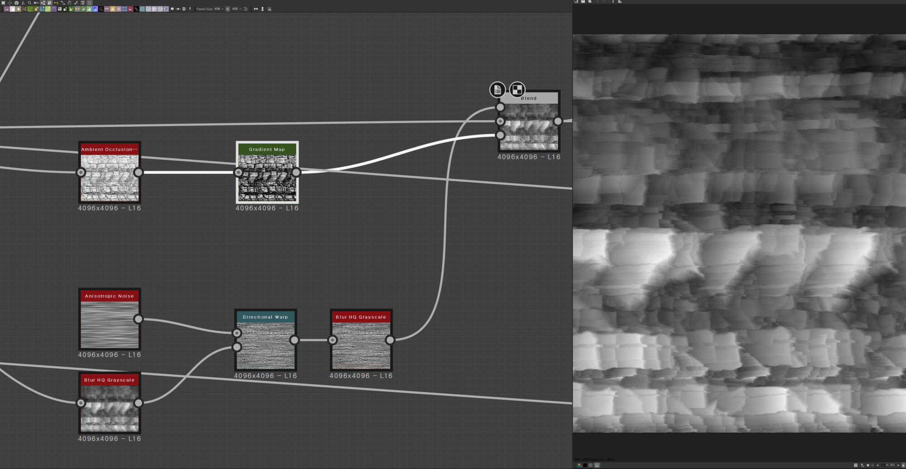
Task: Add a Blur node via droplet icon
Action: pyautogui.click(x=19, y=9)
